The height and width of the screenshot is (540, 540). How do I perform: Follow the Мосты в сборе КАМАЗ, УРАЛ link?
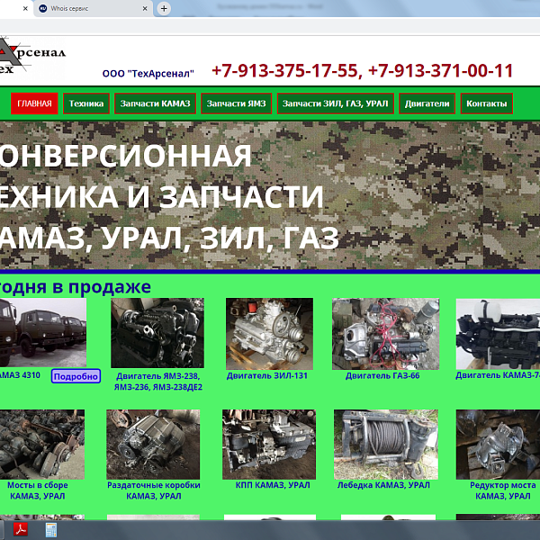(x=37, y=490)
